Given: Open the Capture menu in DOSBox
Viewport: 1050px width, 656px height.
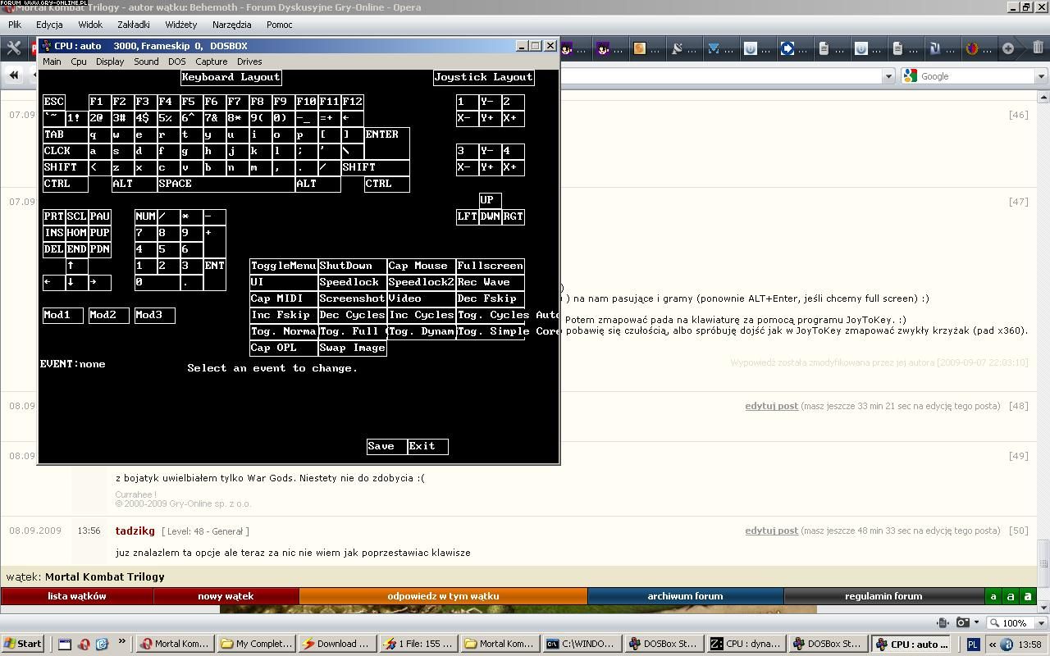Looking at the screenshot, I should click(x=211, y=61).
